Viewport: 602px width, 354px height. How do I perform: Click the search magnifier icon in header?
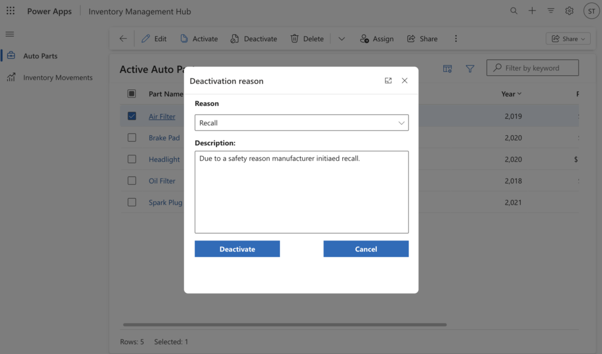coord(514,11)
